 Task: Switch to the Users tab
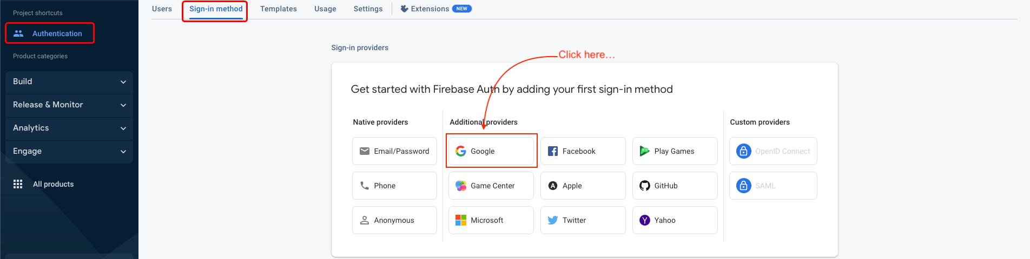coord(162,9)
